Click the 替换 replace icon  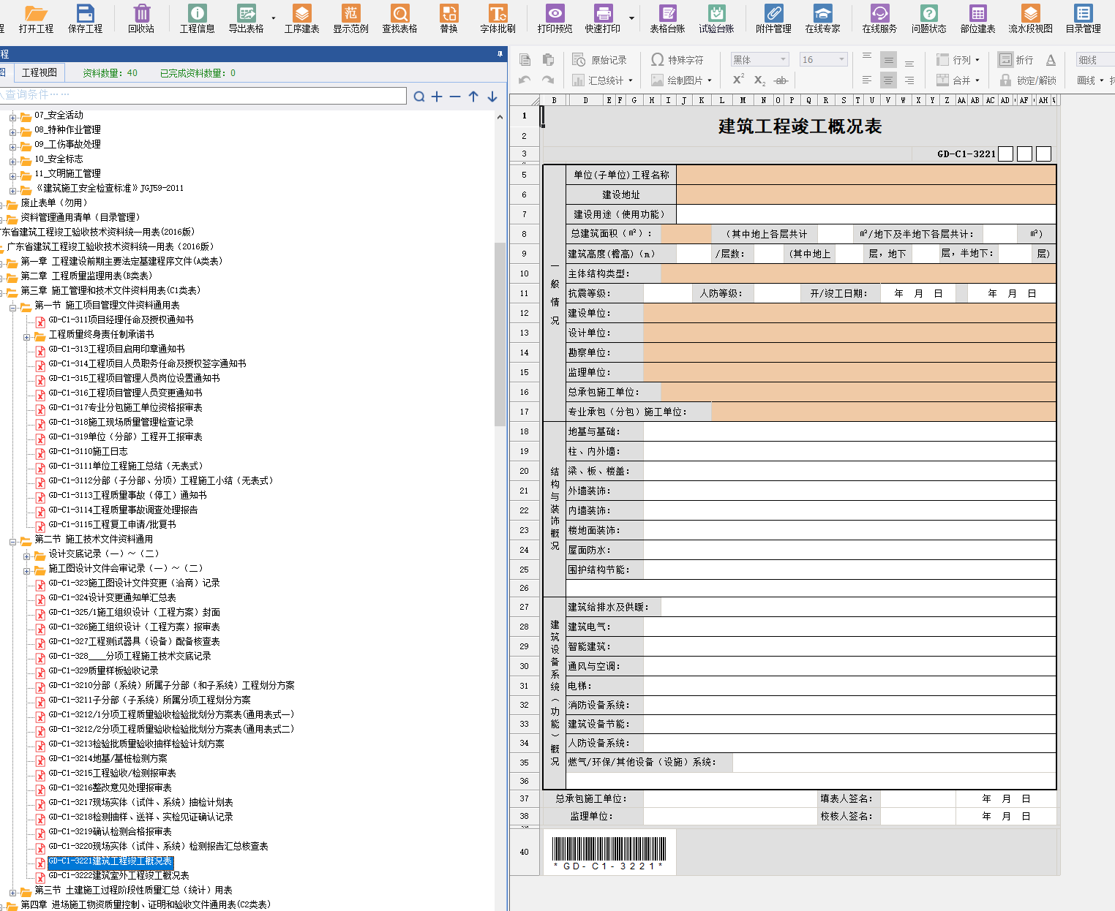(448, 18)
